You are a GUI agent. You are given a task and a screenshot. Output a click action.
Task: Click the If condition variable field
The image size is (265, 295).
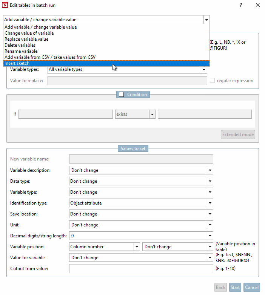point(66,114)
